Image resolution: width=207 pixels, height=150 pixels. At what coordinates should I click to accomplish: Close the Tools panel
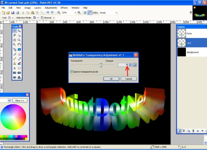tap(20, 27)
